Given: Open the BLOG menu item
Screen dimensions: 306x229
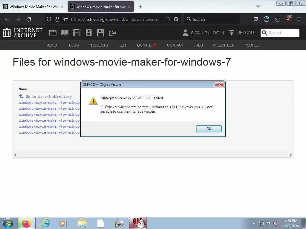Looking at the screenshot, I should tap(74, 45).
